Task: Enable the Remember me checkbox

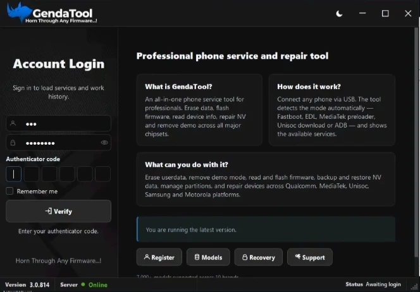Action: coord(9,191)
